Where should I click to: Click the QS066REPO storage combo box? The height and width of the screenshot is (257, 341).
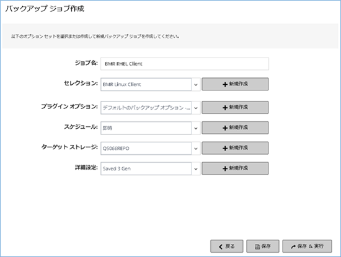[146, 149]
